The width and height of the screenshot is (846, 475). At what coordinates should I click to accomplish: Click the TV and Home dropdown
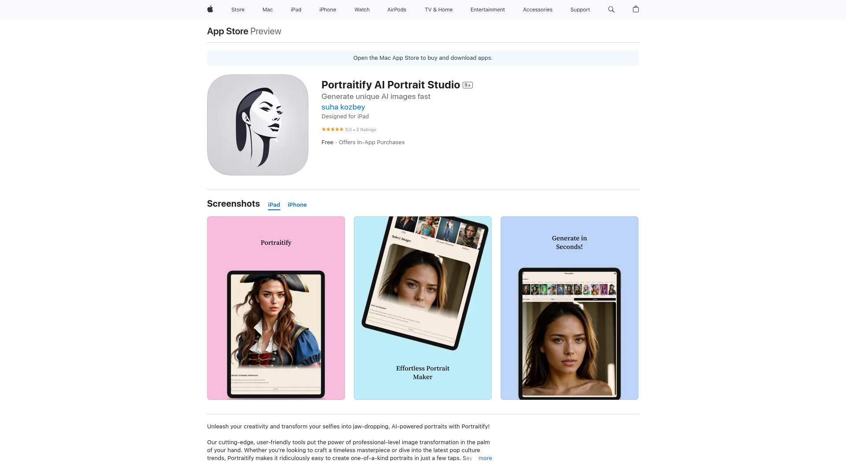click(439, 10)
